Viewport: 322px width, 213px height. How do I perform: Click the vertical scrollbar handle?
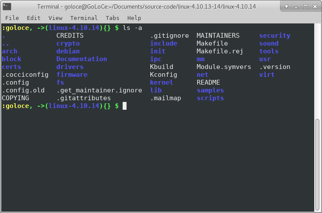click(x=318, y=164)
